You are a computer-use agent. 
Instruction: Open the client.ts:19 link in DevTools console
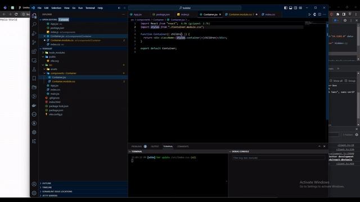pos(346,145)
